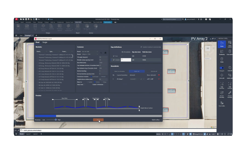Expand the My Account ribbon dropdown arrow
The width and height of the screenshot is (245, 150).
click(x=87, y=30)
